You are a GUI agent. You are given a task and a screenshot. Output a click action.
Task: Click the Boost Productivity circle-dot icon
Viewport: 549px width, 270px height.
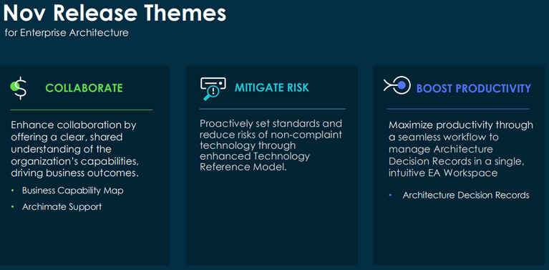coord(397,85)
